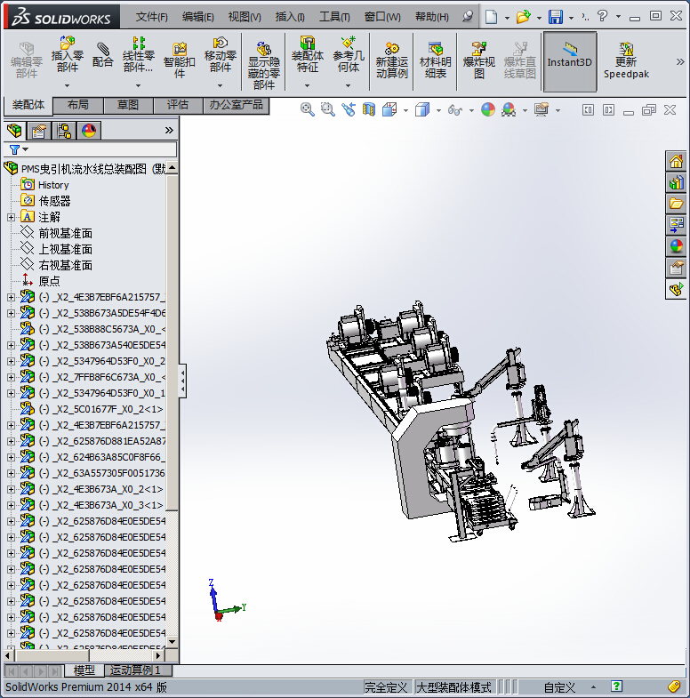This screenshot has width=690, height=698.
Task: Open the 工具(T) menu
Action: click(334, 17)
